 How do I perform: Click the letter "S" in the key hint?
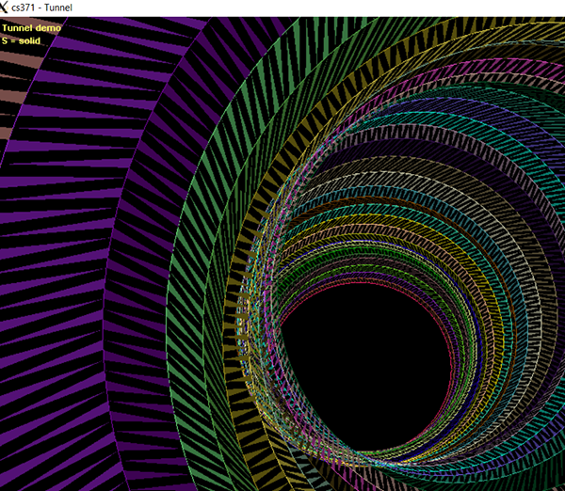[5, 40]
